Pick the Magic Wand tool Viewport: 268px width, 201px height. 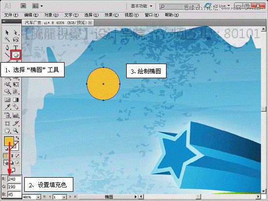click(7, 40)
